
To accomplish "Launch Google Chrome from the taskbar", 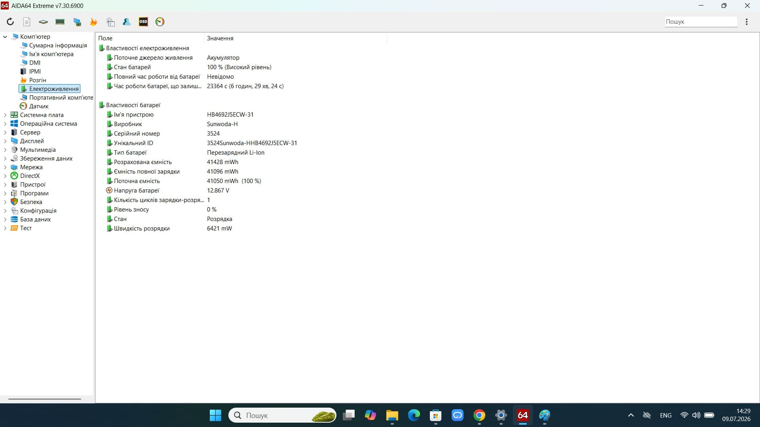I will (x=479, y=415).
